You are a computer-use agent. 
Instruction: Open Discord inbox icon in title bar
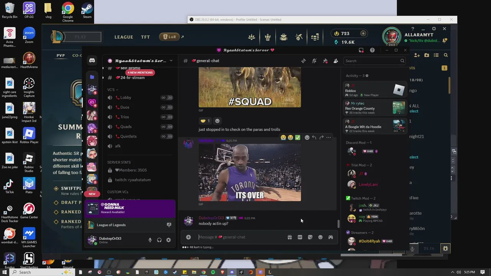tap(361, 50)
